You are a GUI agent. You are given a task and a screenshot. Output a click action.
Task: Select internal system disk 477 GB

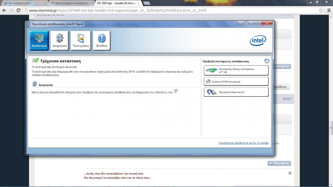236,70
